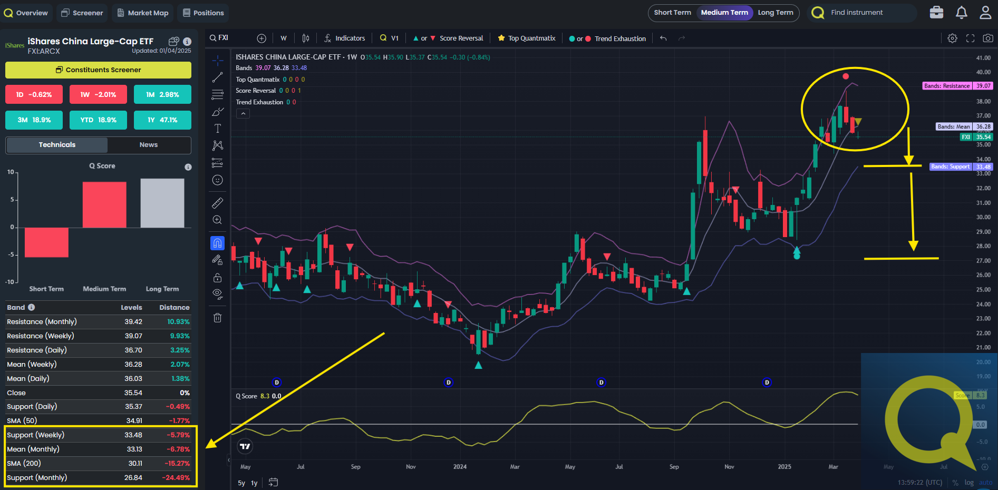
Task: Toggle auto scale mode
Action: (985, 483)
